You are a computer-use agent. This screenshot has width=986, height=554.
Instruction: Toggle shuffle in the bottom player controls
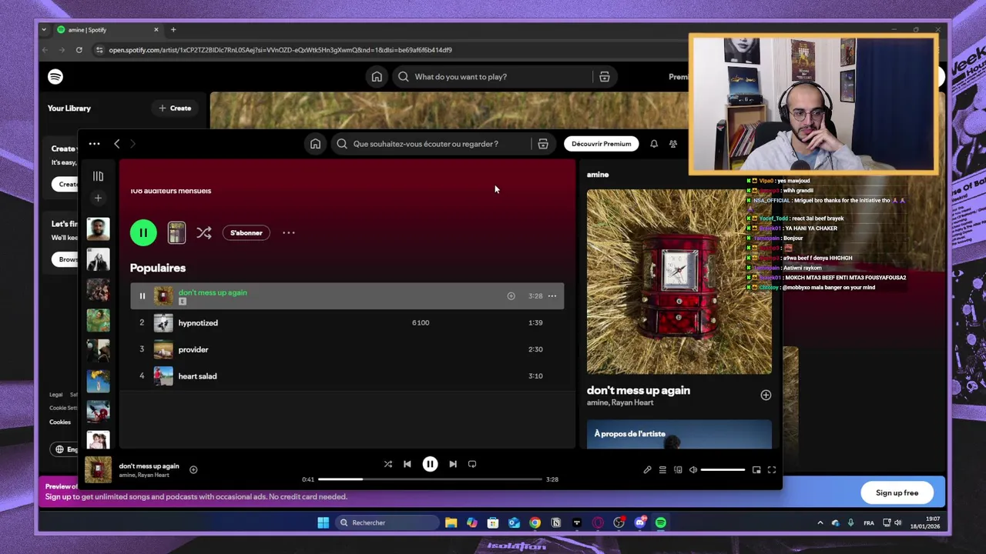[388, 464]
